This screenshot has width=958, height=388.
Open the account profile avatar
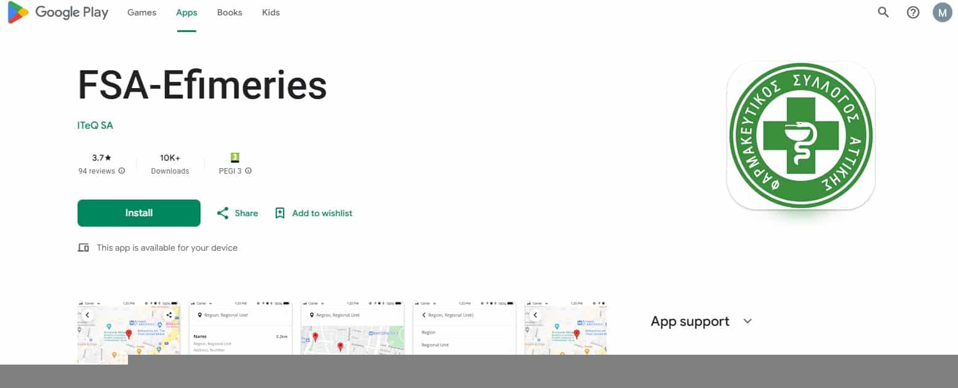click(942, 12)
